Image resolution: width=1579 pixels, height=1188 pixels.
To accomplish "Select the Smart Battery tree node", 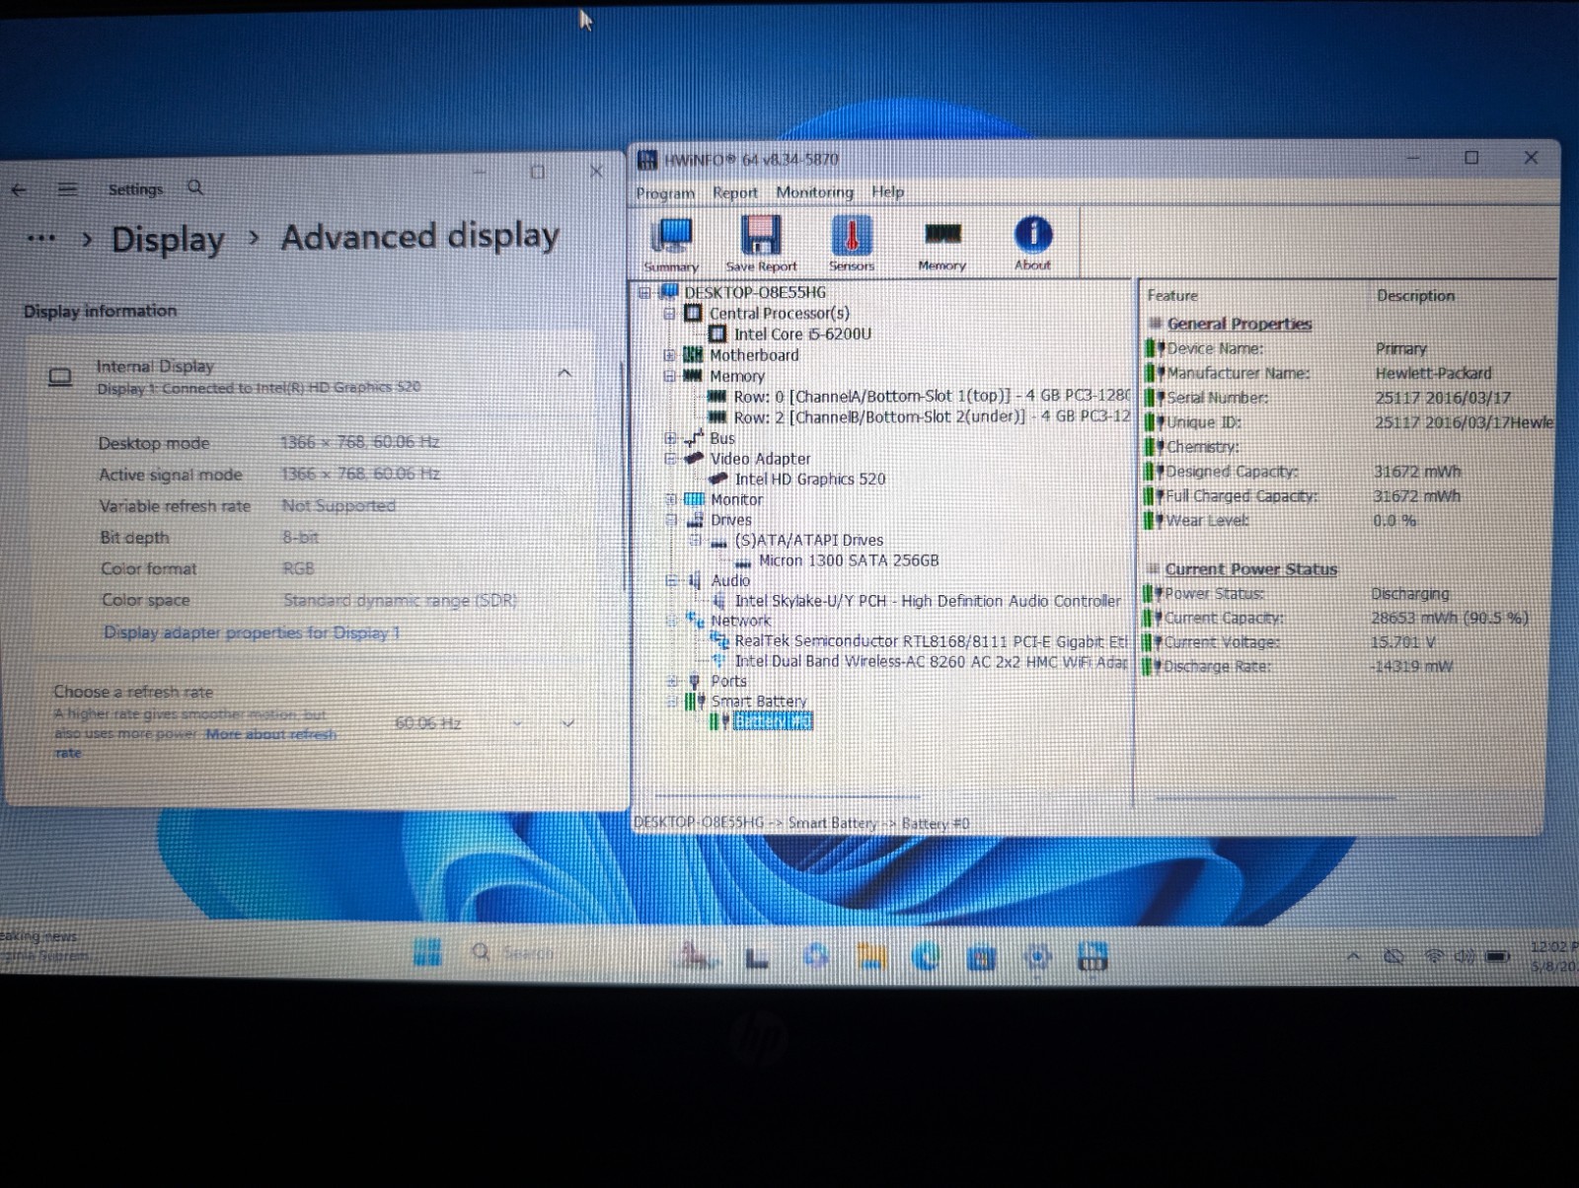I will pos(759,702).
